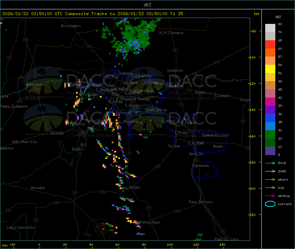Click the Agua_Toro map label
This screenshot has width=295, height=249.
click(35, 84)
